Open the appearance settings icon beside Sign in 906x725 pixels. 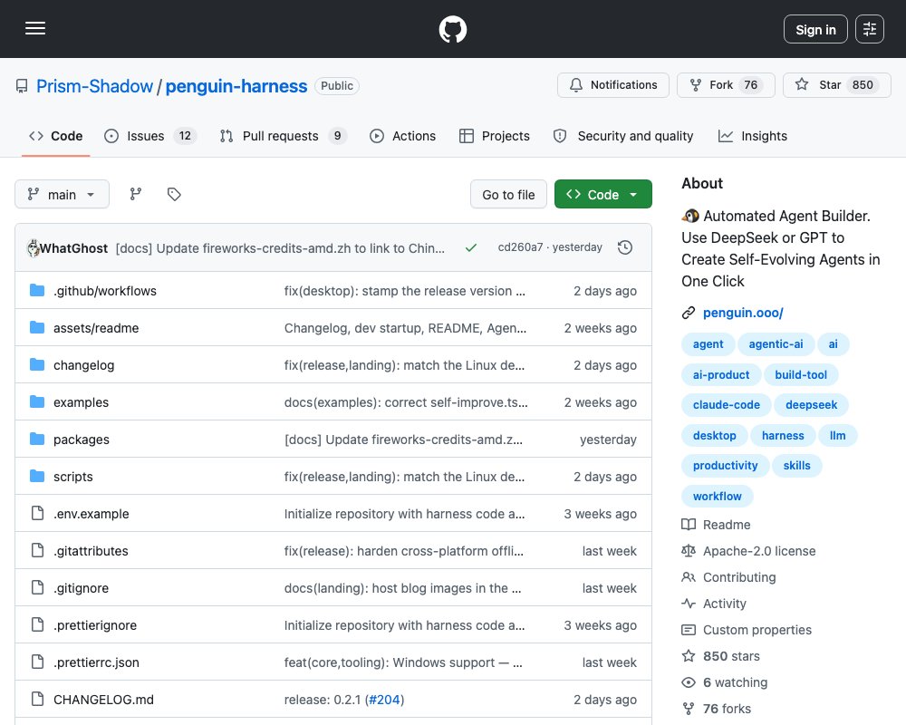coord(870,29)
